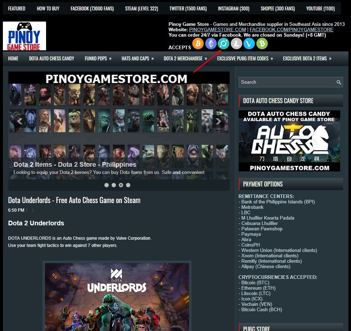This screenshot has width=351, height=331.
Task: Click the Alipay (Chinese clients) entry
Action: pyautogui.click(x=264, y=266)
